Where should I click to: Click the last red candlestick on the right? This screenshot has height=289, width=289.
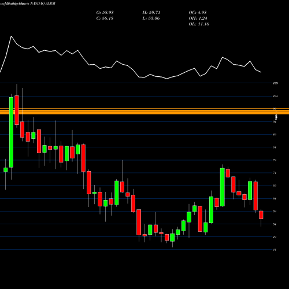[x=261, y=215]
